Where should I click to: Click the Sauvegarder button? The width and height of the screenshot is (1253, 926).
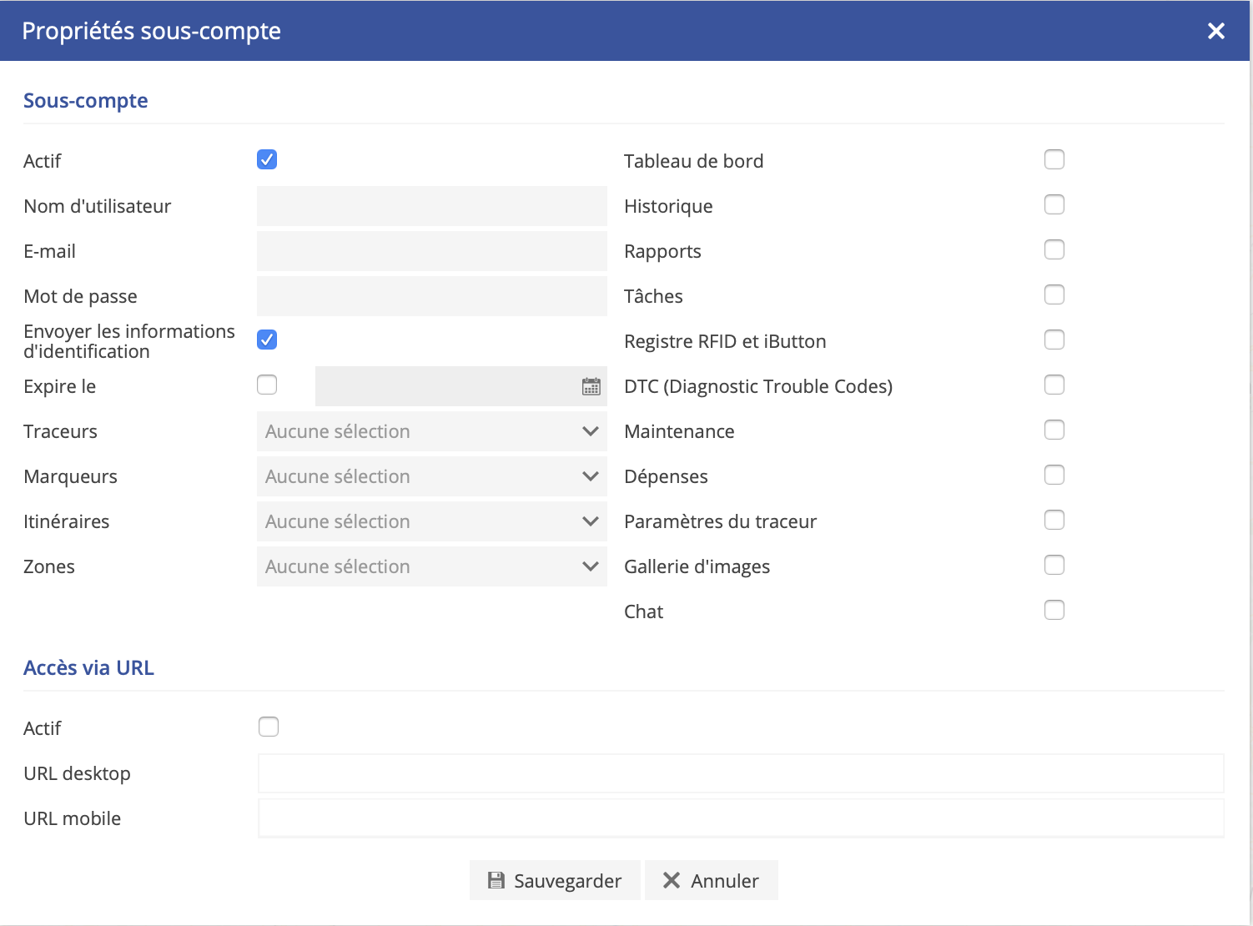point(555,880)
